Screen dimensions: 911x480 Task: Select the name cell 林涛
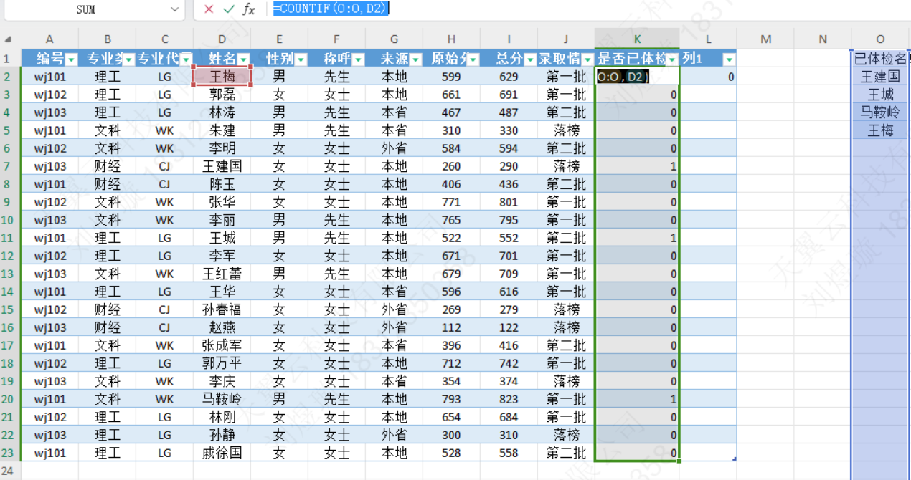(222, 112)
